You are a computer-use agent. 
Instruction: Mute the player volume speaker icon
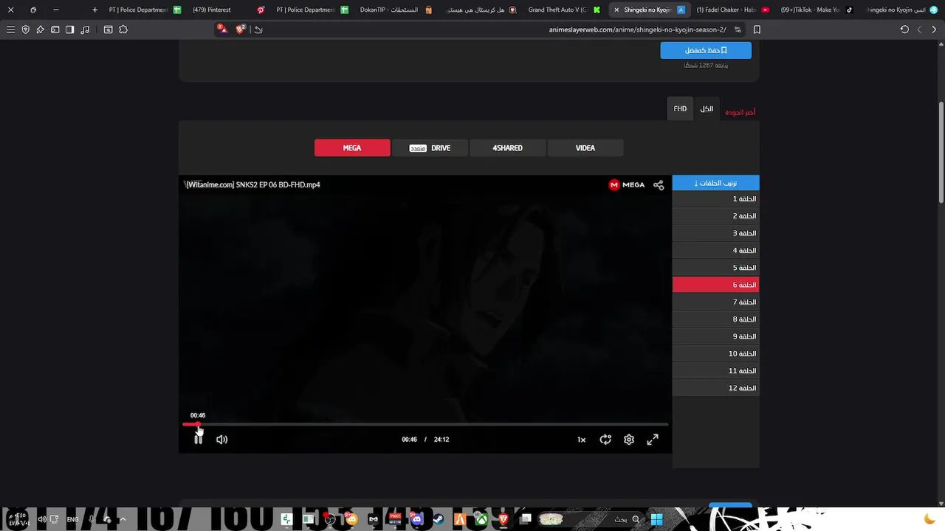[x=221, y=440]
